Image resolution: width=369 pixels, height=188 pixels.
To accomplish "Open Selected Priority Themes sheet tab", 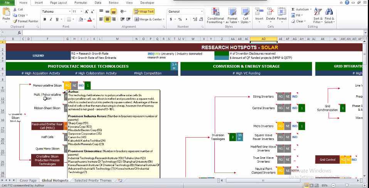I will pos(93,180).
